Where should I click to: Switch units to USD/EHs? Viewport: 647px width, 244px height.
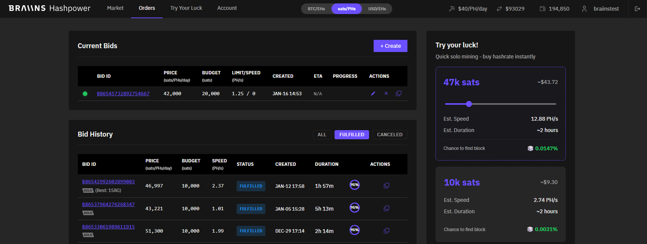click(377, 9)
